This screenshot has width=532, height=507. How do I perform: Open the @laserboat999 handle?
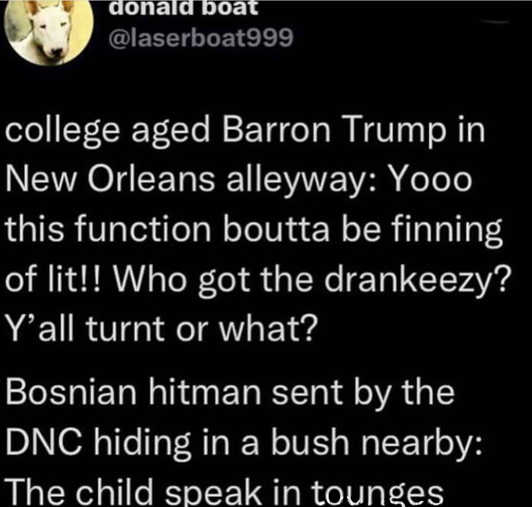pos(200,38)
